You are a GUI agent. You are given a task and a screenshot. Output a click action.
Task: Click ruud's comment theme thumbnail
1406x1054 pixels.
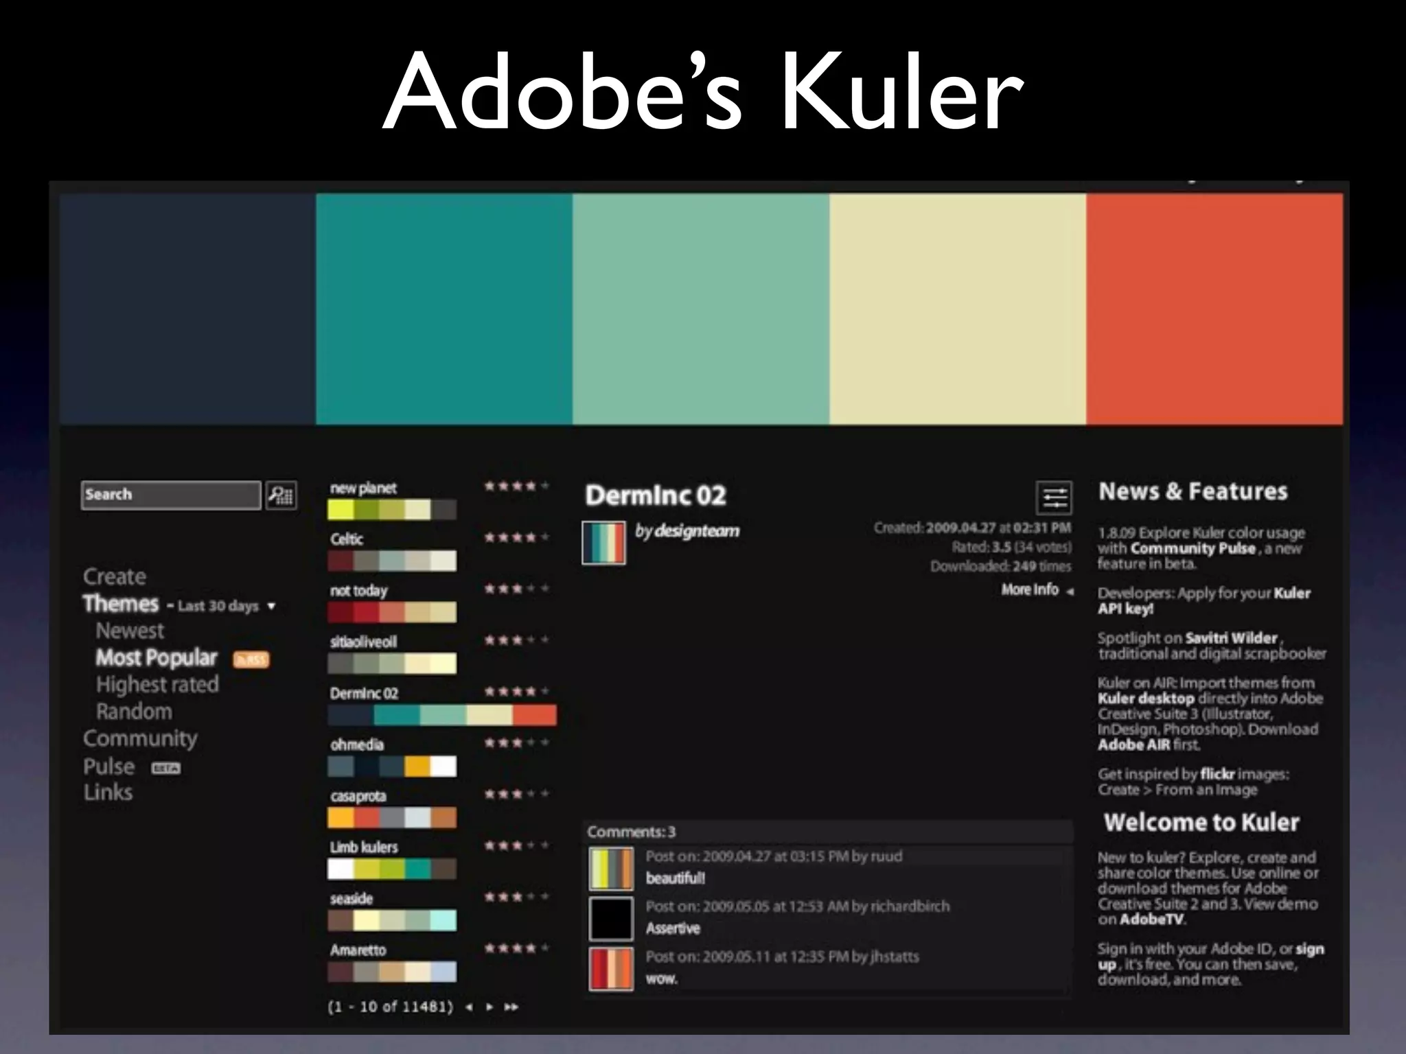coord(611,869)
